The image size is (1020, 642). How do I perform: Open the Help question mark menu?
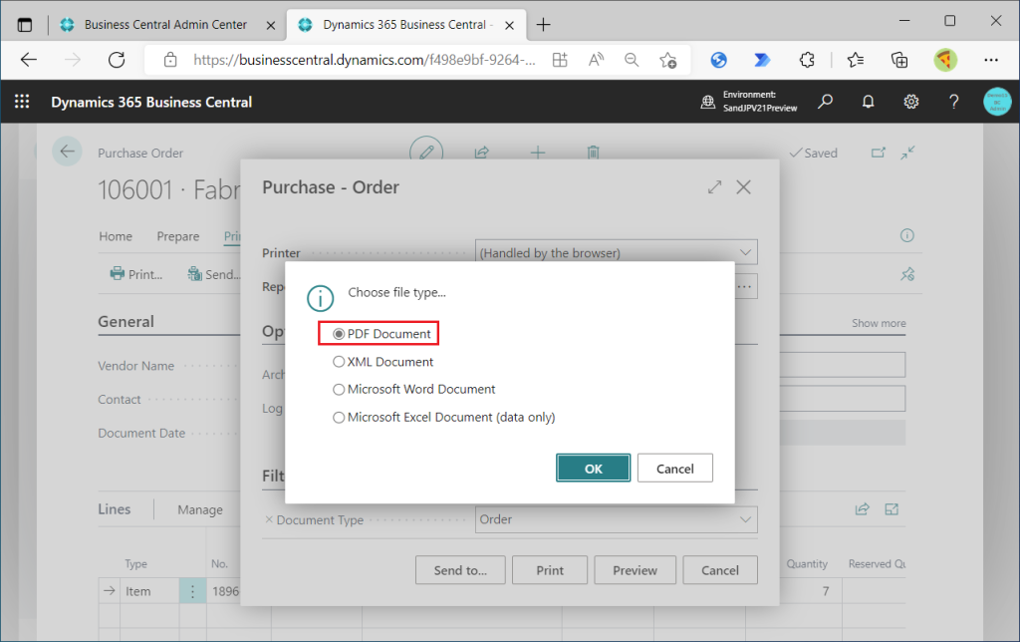[x=953, y=102]
